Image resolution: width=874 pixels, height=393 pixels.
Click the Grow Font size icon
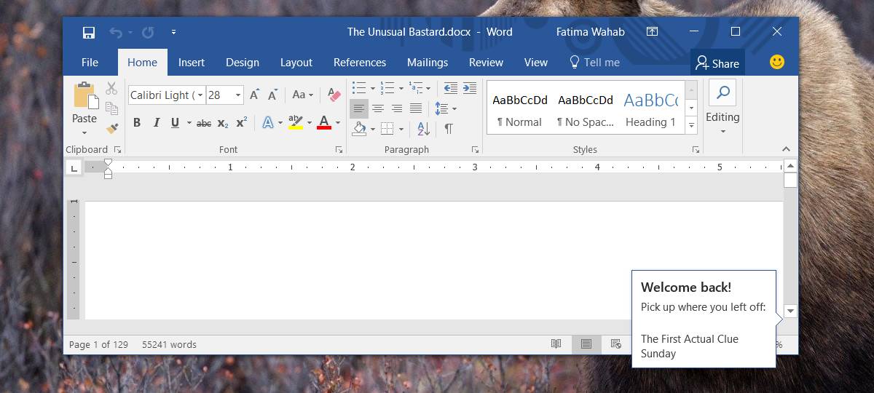254,95
